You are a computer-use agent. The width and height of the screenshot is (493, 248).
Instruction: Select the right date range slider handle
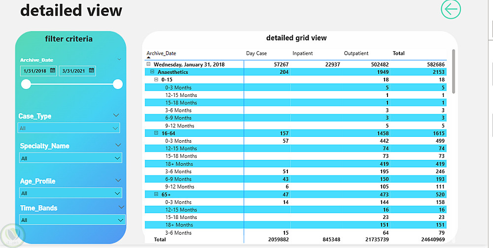tap(118, 84)
